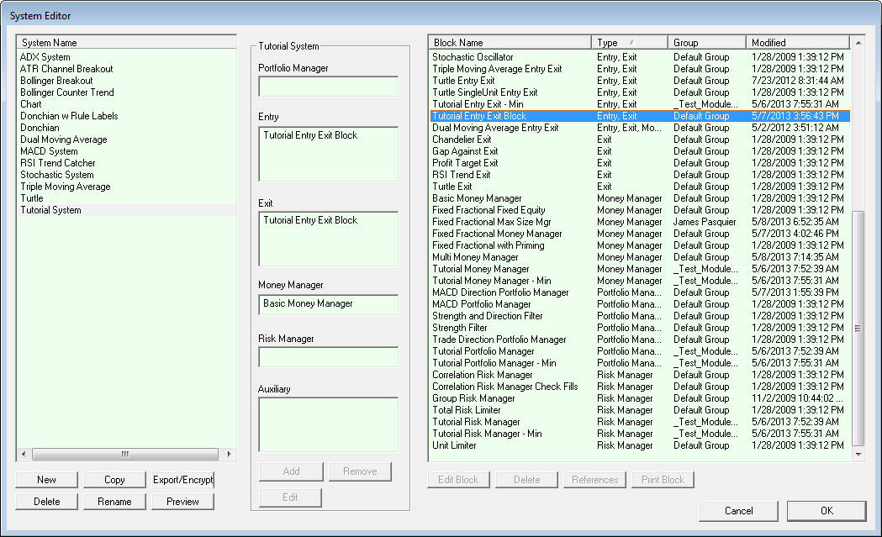
Task: Choose Bollinger Counter Trend system
Action: (67, 92)
